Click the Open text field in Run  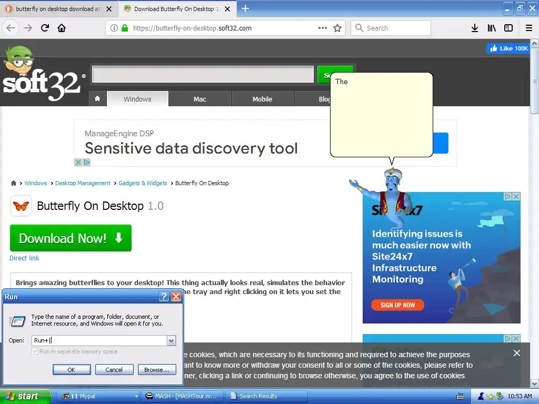(99, 340)
